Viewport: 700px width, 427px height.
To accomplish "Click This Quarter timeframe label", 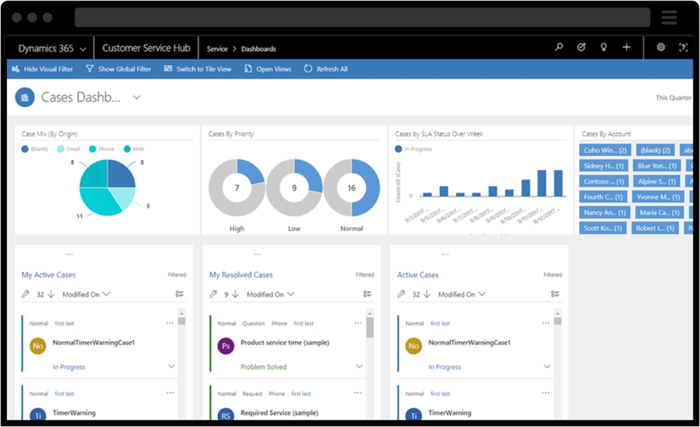I will tap(673, 98).
